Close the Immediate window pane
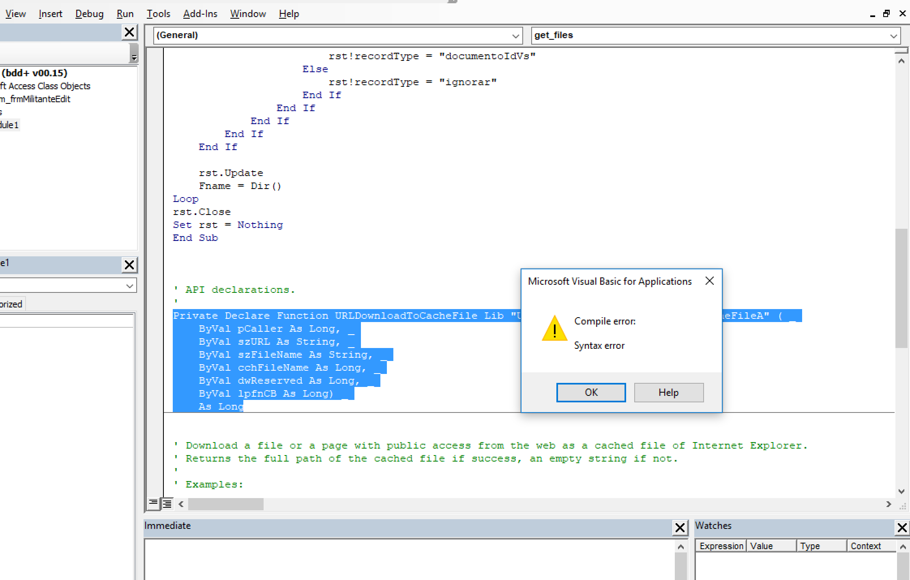 pyautogui.click(x=680, y=528)
